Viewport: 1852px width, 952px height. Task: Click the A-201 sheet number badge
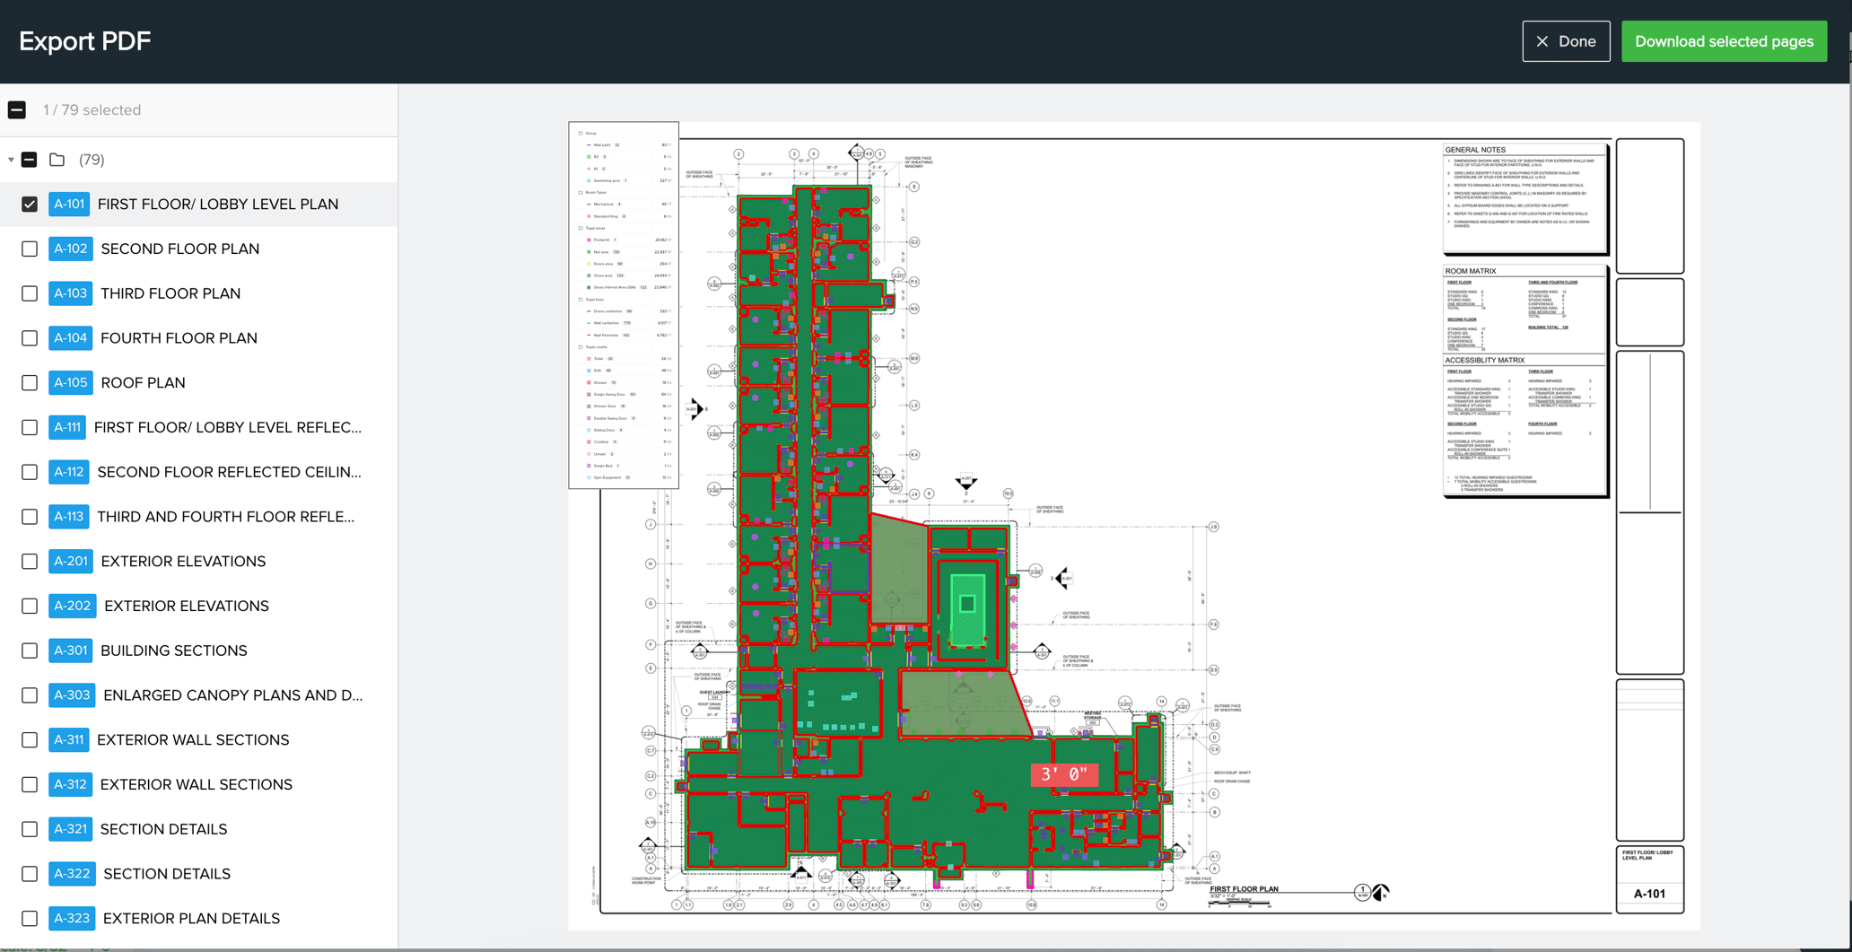click(71, 561)
